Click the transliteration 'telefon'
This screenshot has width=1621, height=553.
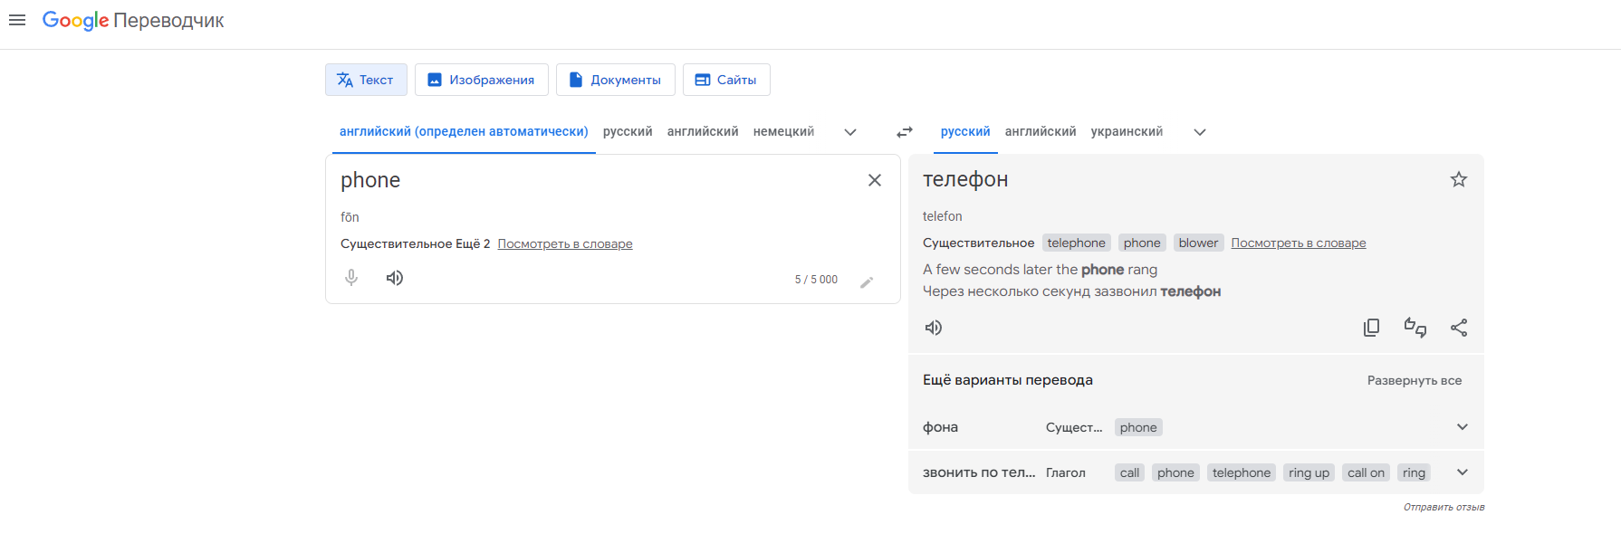pyautogui.click(x=943, y=216)
